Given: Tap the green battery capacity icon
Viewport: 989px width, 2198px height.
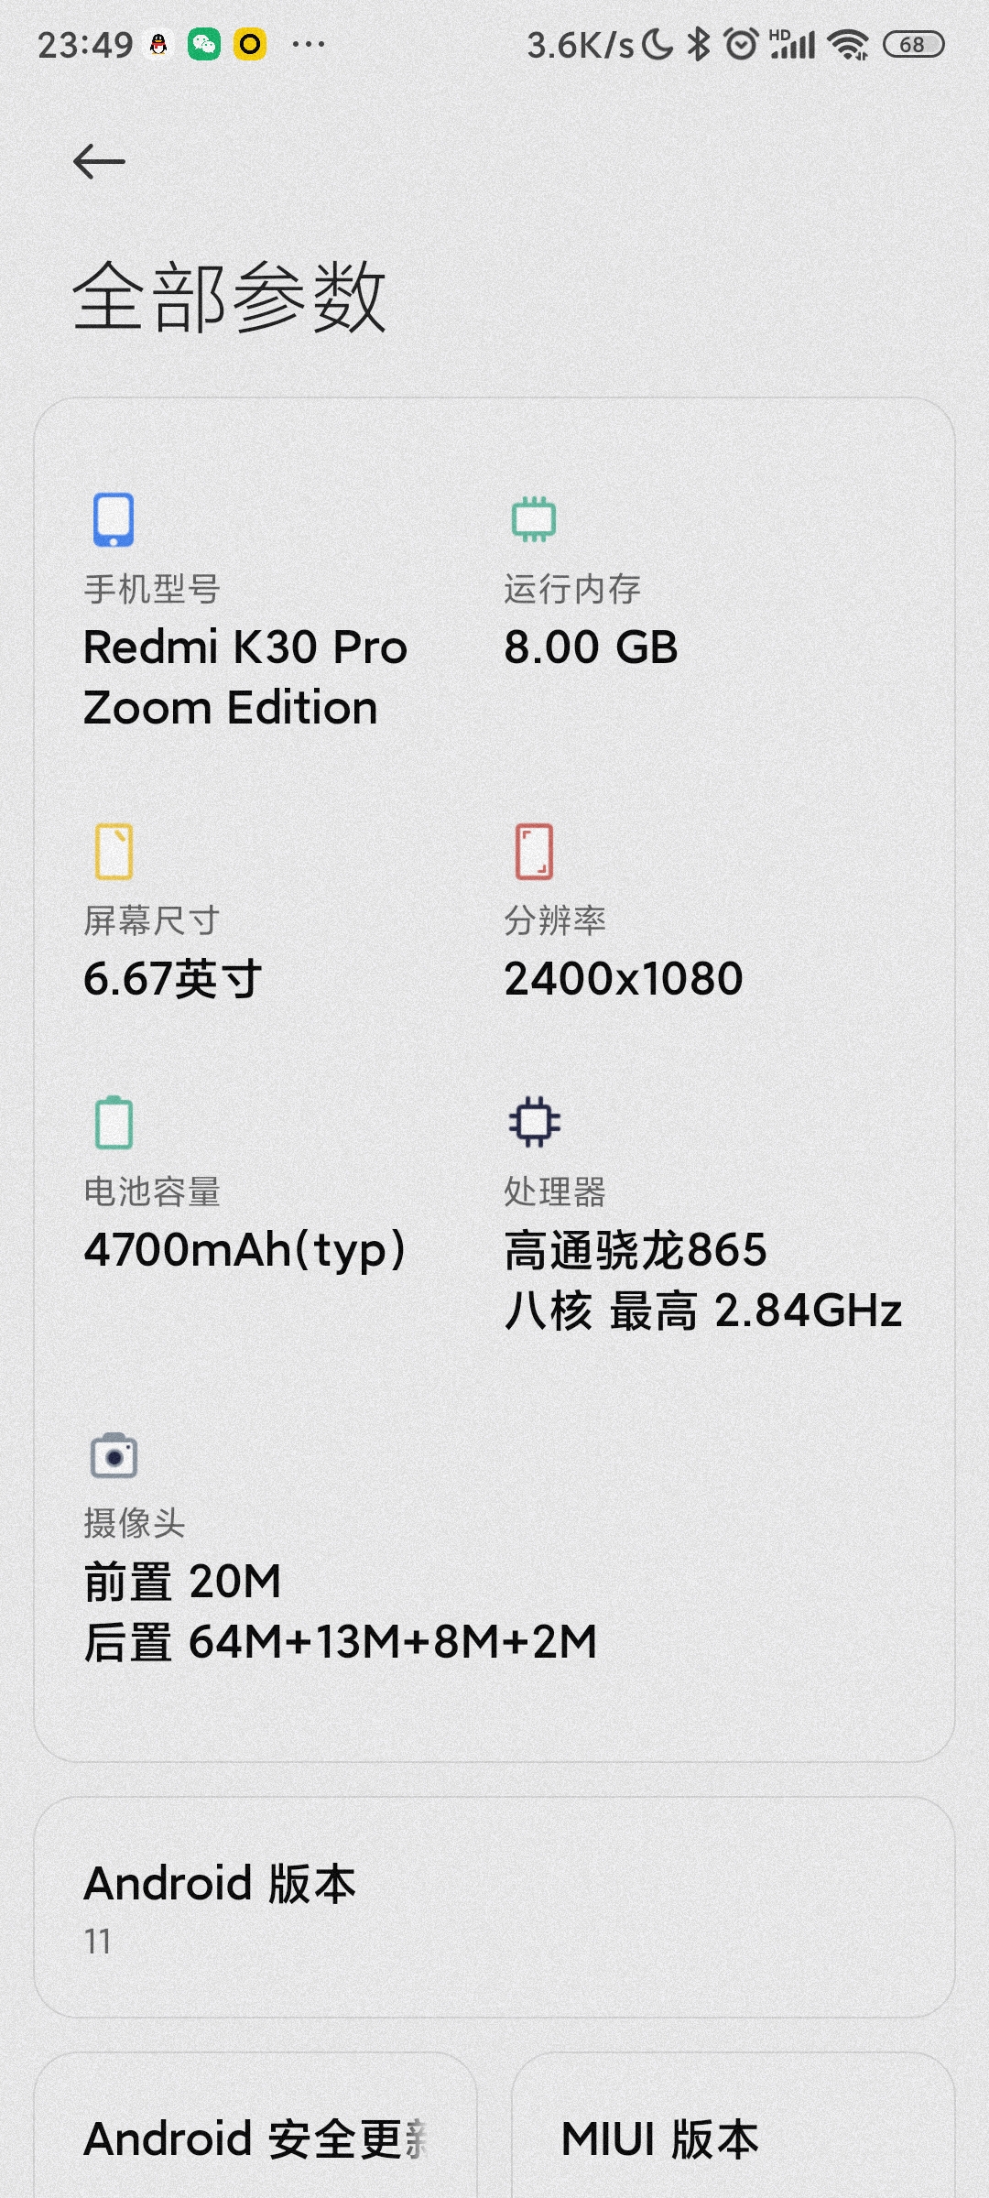Looking at the screenshot, I should pyautogui.click(x=114, y=1122).
